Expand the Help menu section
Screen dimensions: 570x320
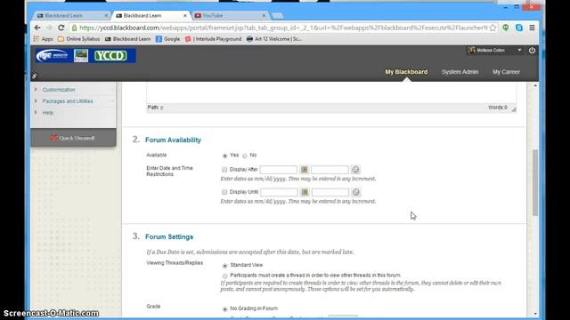tap(36, 113)
